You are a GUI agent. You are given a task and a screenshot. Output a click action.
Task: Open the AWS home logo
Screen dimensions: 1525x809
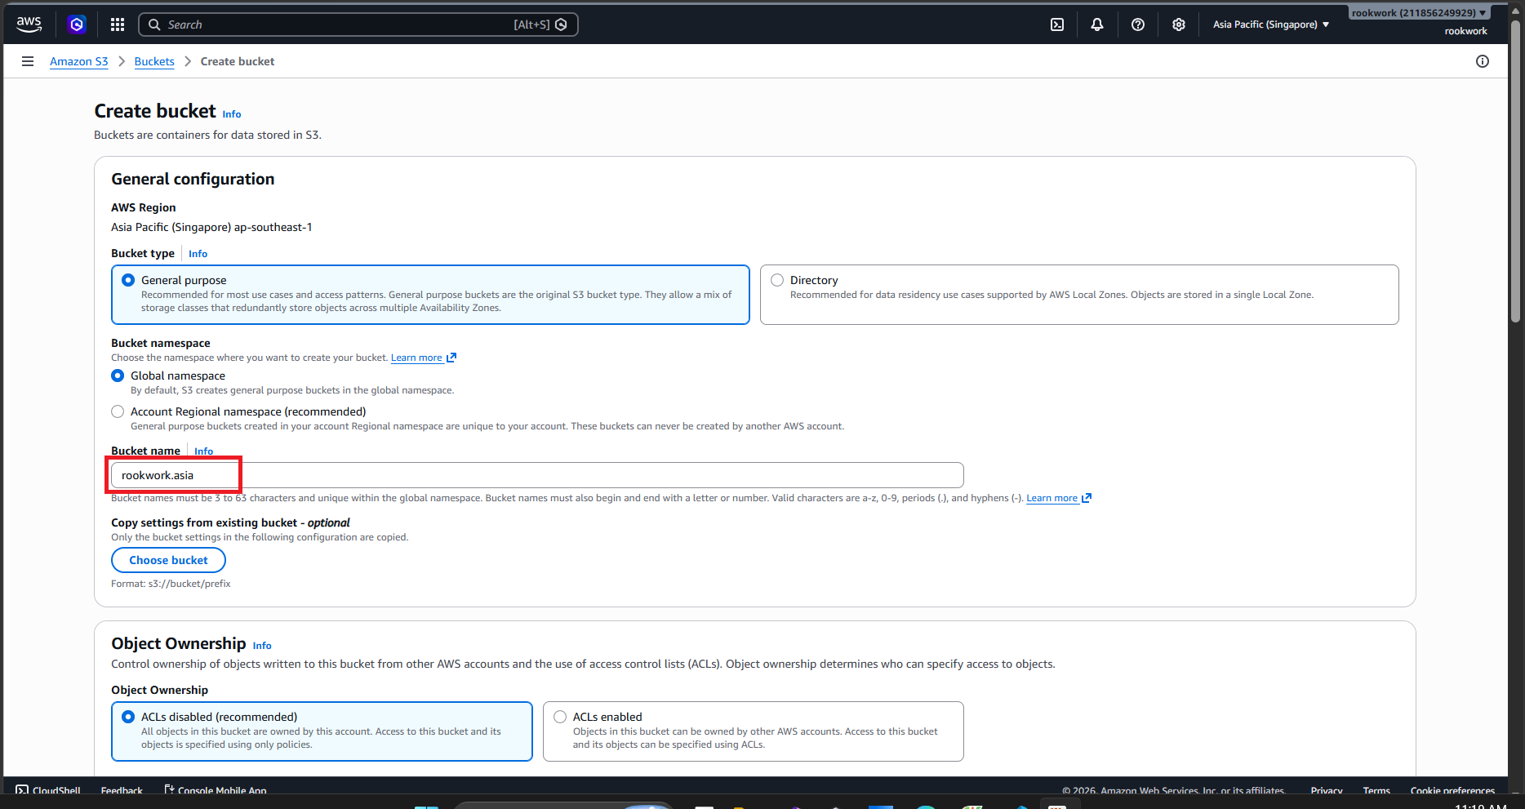click(x=29, y=24)
